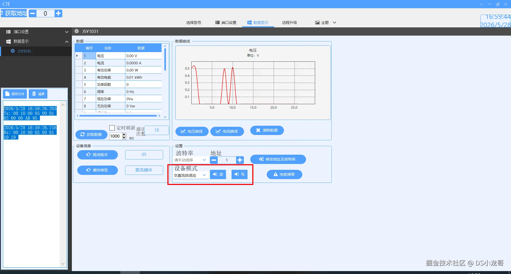The height and width of the screenshot is (274, 511).
Task: Clear the log with 清屏 button
Action: coord(38,94)
